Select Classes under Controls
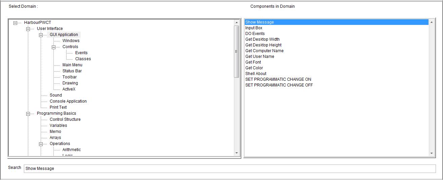This screenshot has height=180, width=443. [x=83, y=59]
